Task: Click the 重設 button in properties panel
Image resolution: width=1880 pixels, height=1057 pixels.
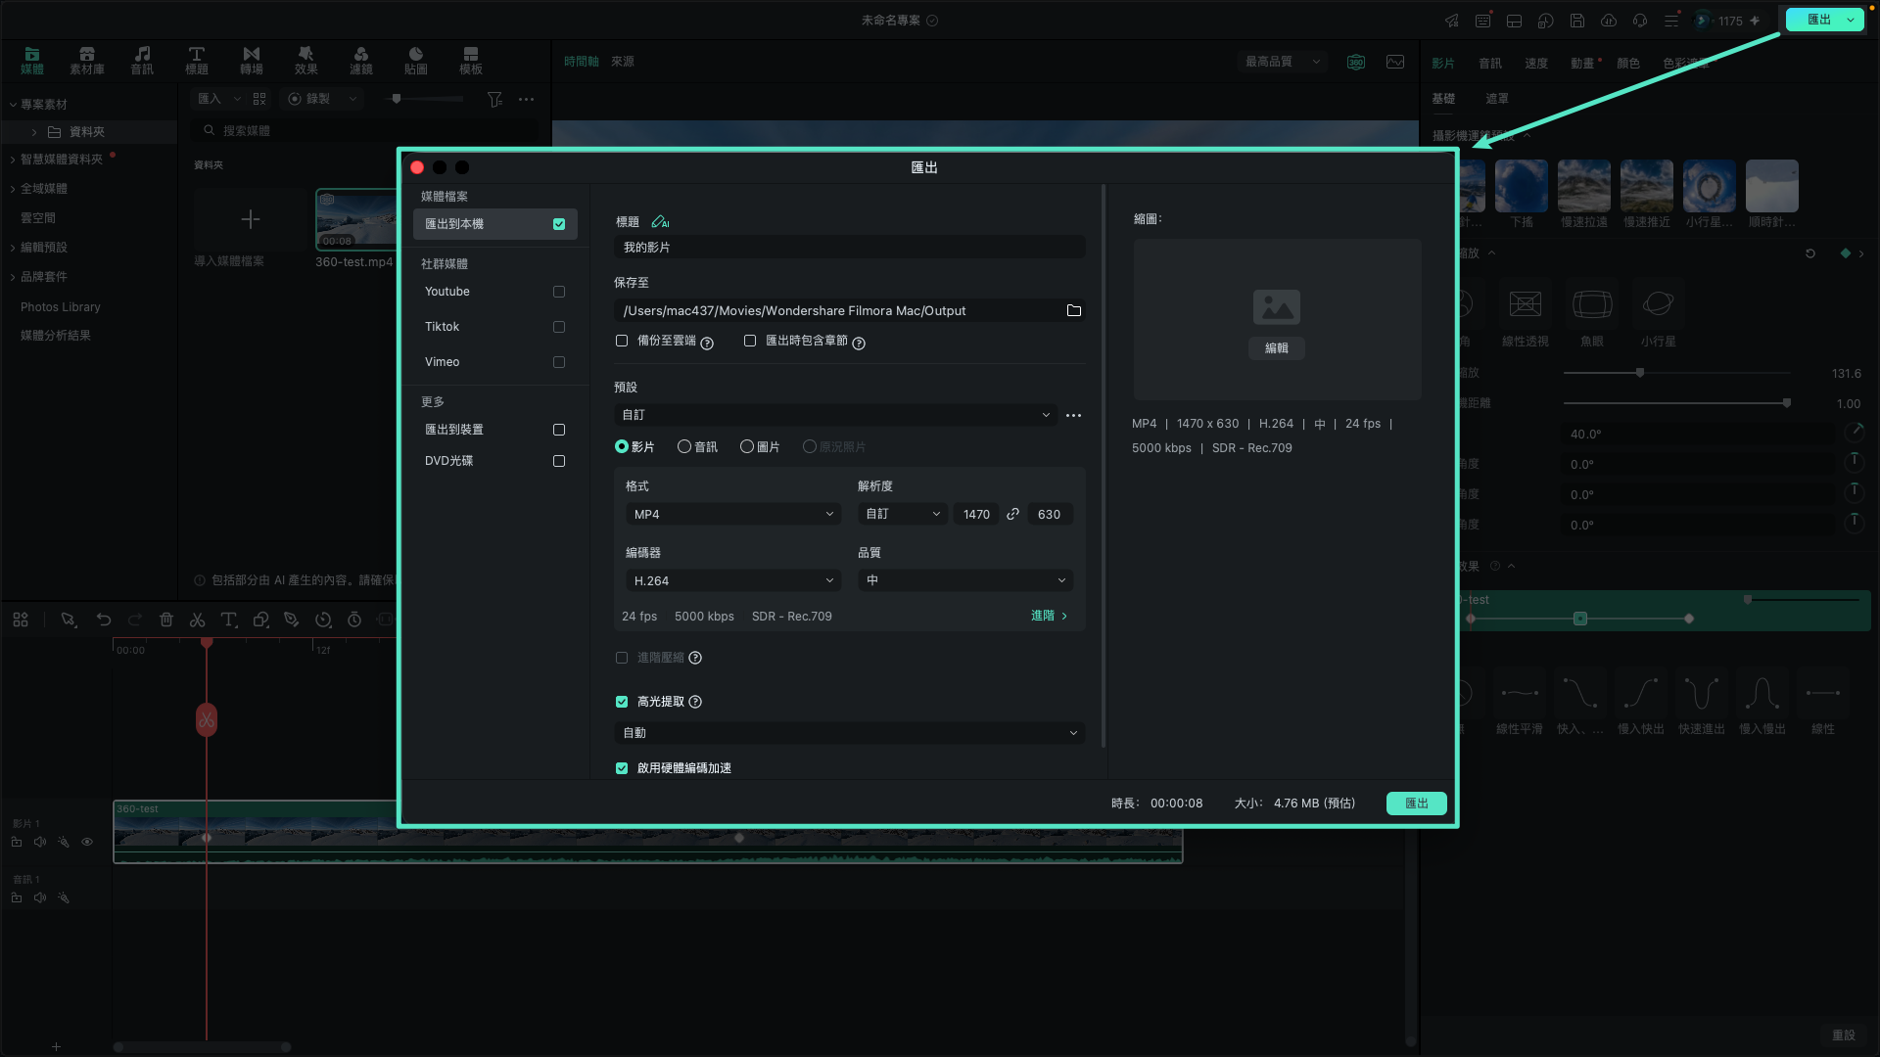Action: click(1844, 1035)
